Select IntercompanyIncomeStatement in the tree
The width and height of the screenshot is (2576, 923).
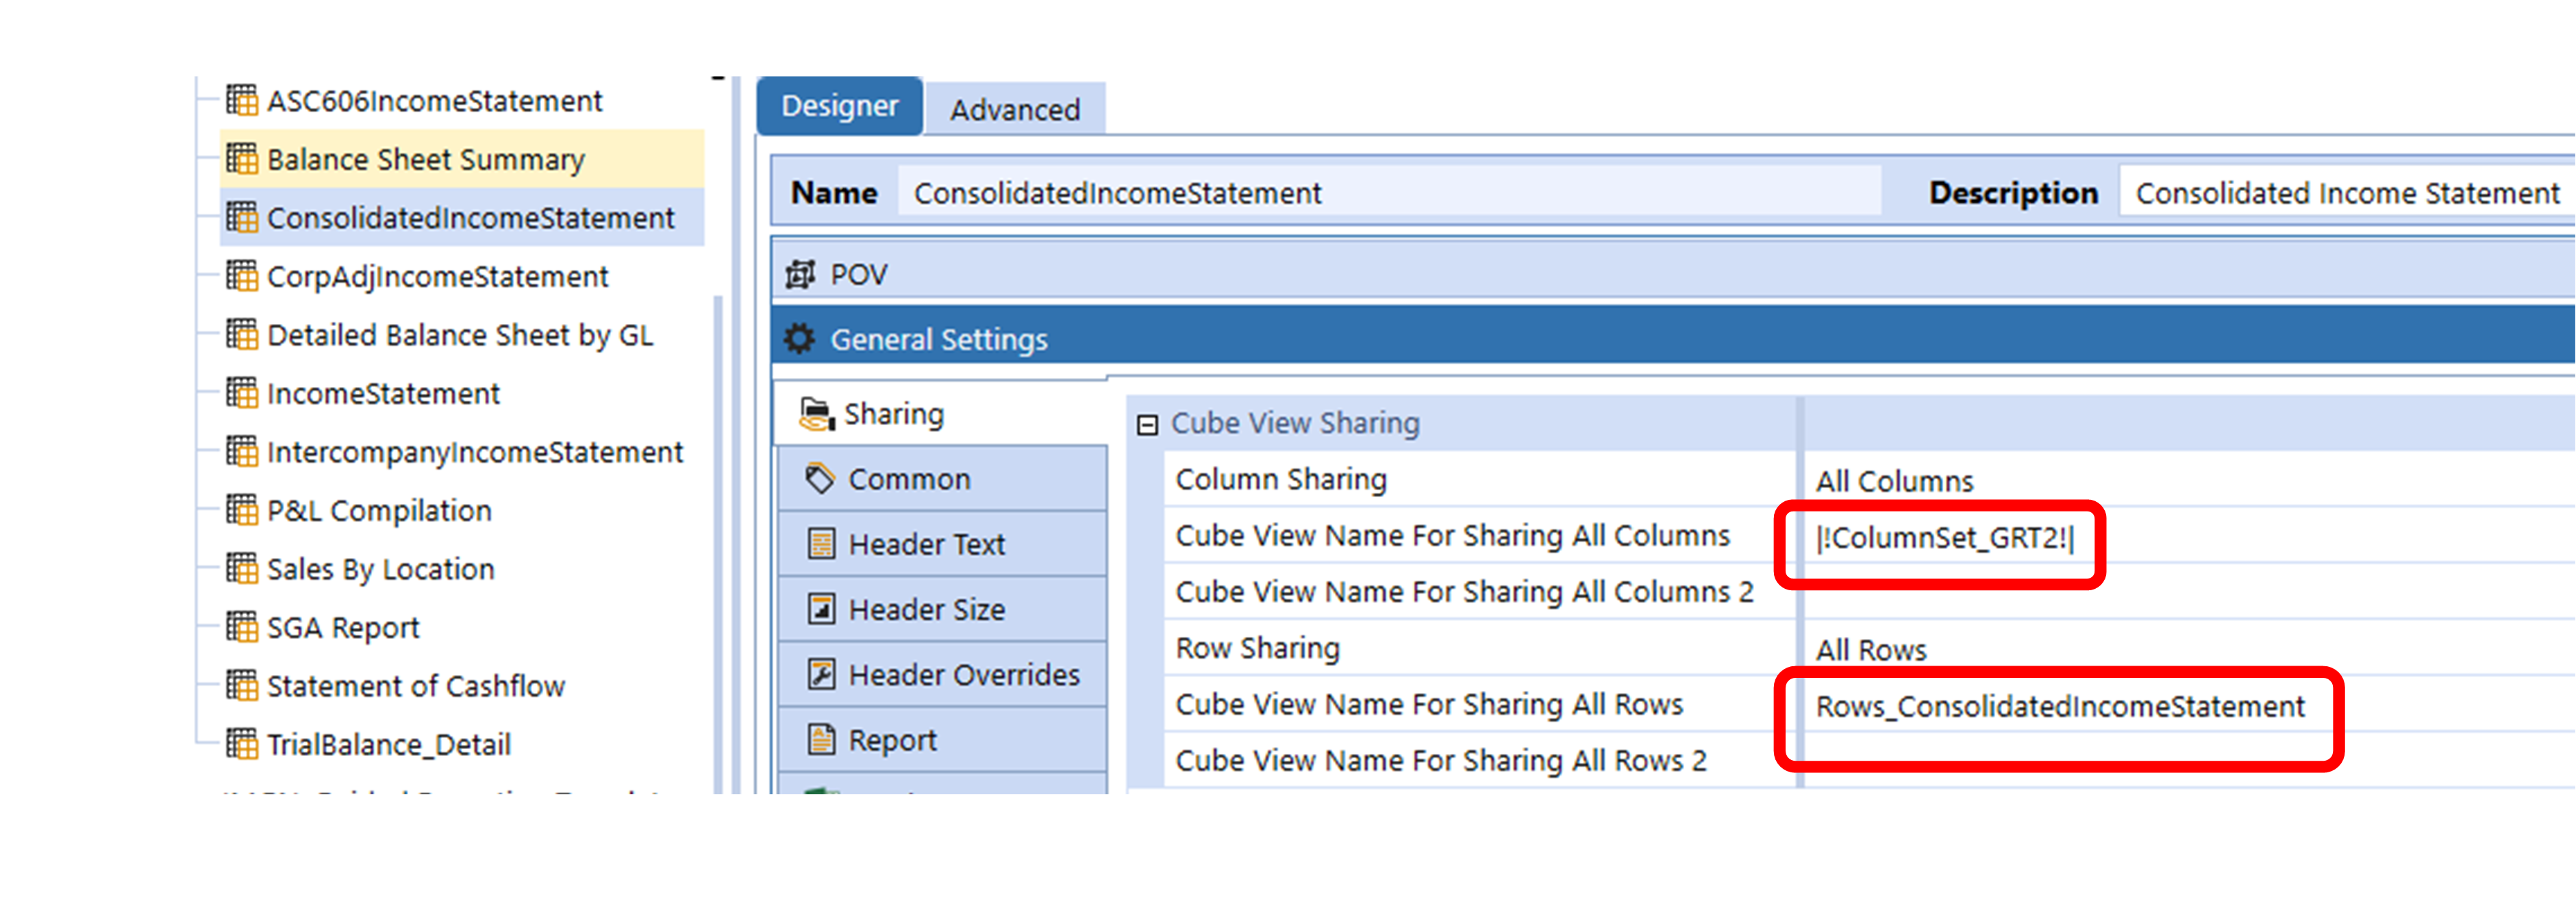point(475,452)
